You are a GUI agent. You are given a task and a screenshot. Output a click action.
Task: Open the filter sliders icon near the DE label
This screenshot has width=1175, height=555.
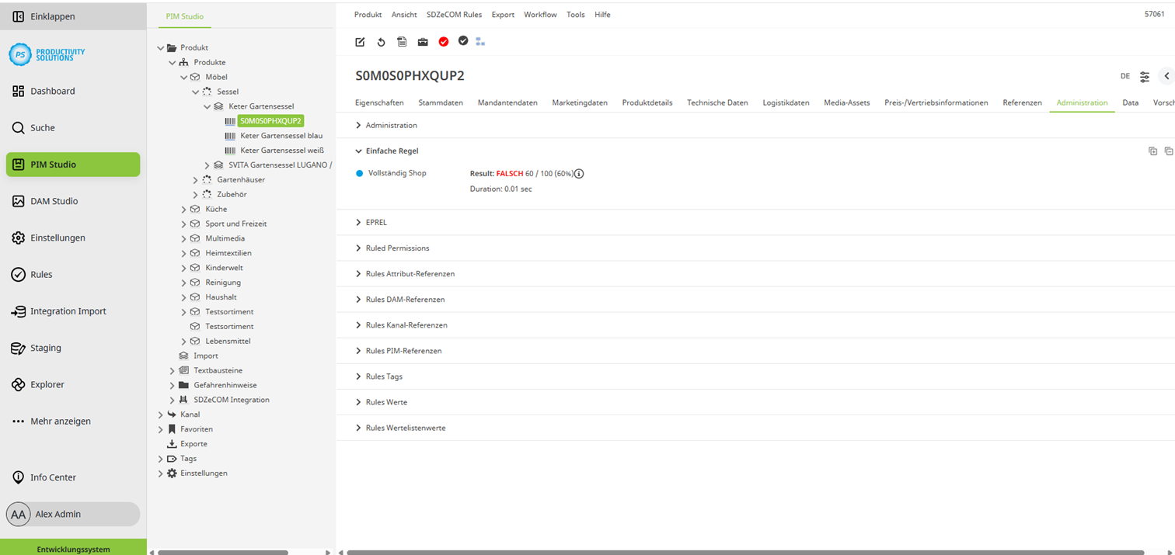point(1144,76)
